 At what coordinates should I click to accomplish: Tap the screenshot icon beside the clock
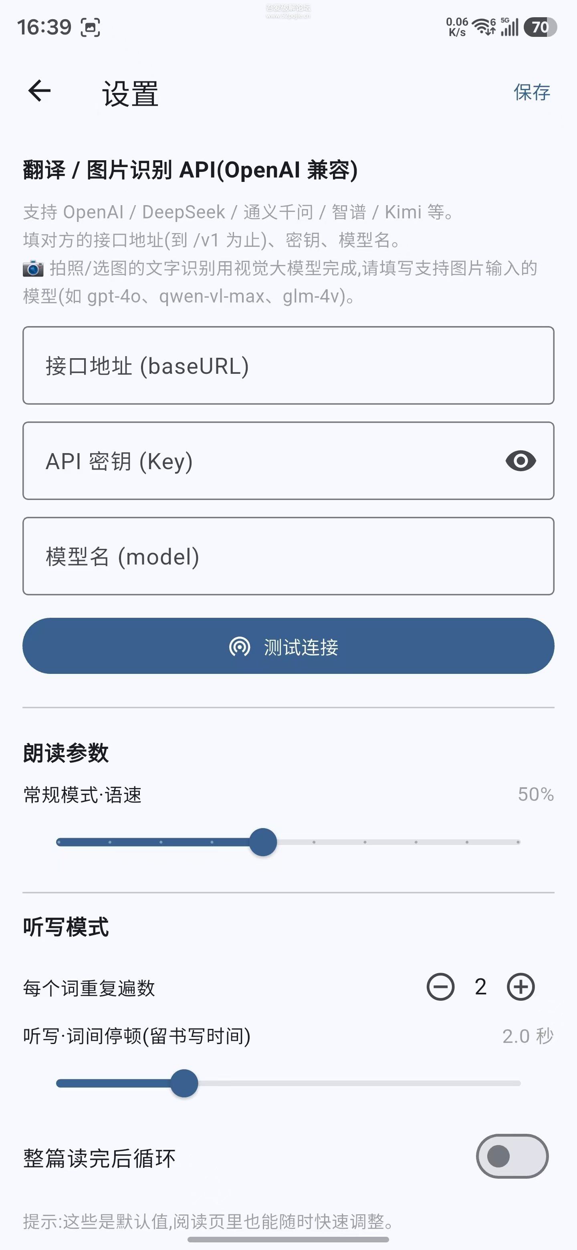[90, 27]
